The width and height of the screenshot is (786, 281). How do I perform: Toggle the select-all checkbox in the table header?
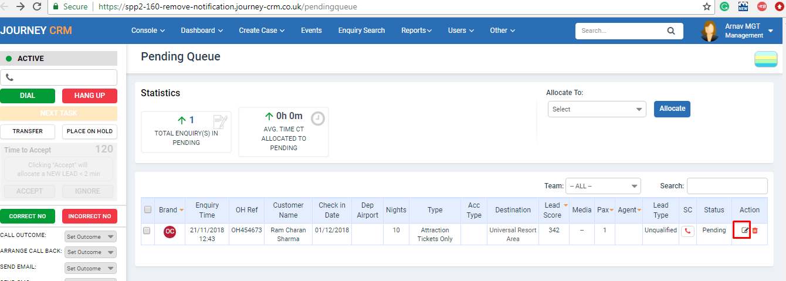[x=148, y=210]
